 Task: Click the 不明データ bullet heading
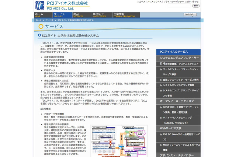point(49,70)
